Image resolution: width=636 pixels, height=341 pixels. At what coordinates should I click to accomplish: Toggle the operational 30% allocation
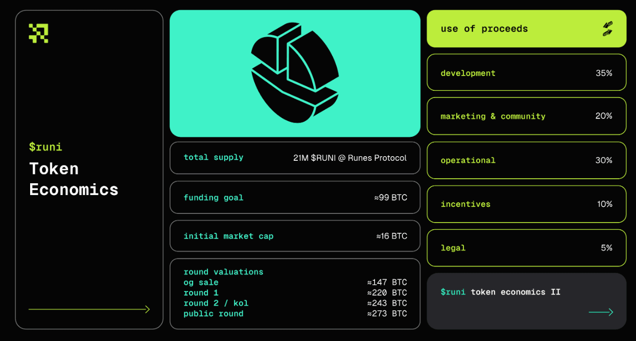point(526,160)
